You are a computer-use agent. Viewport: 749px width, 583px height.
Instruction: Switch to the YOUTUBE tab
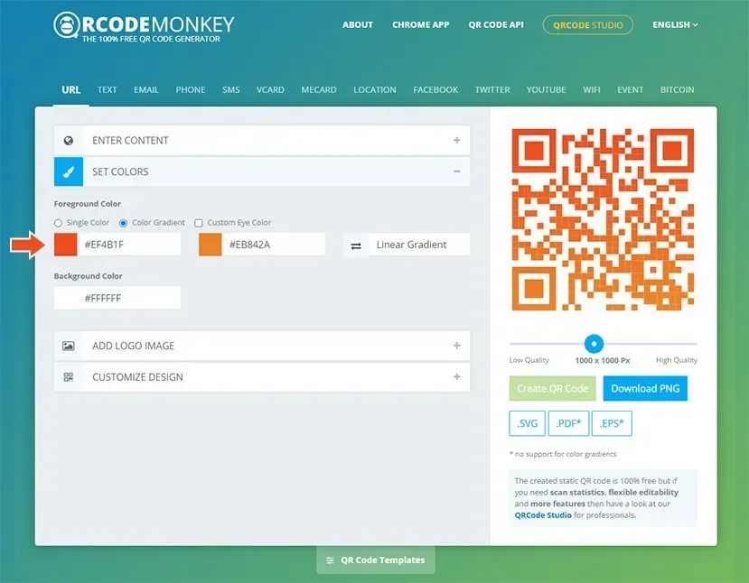(x=547, y=89)
